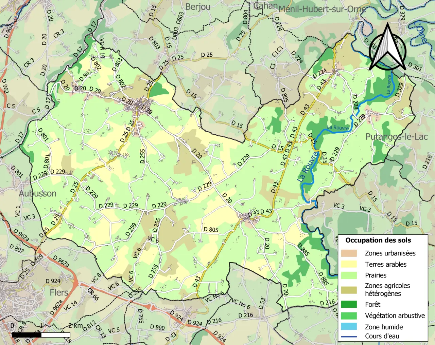Click the Occupation des sols legend title

click(x=378, y=240)
